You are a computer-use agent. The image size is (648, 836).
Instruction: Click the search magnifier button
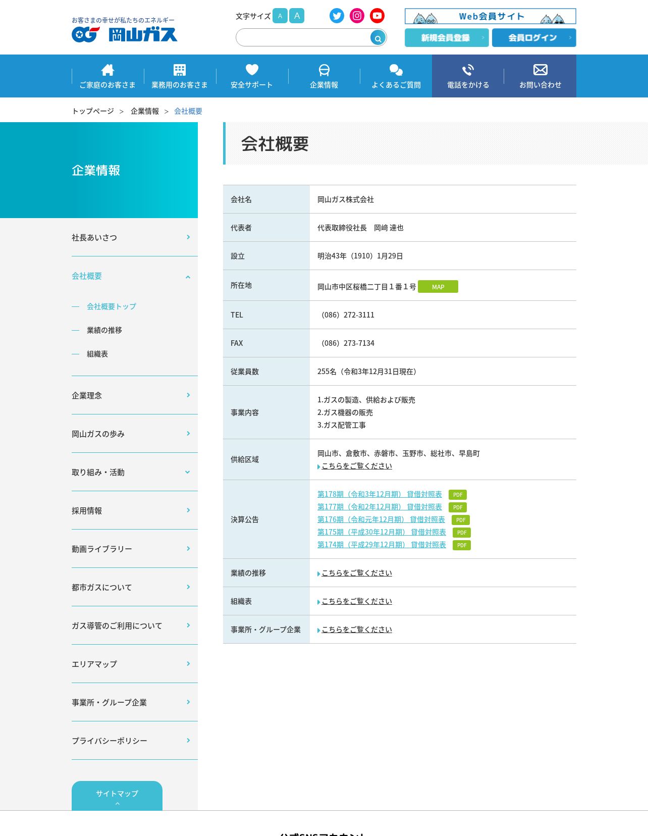377,38
